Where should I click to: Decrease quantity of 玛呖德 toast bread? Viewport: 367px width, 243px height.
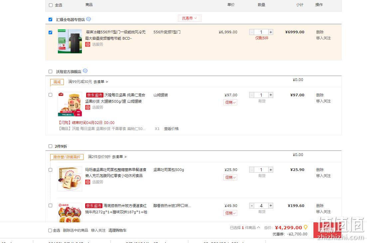point(252,170)
